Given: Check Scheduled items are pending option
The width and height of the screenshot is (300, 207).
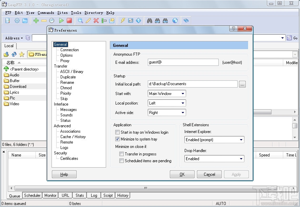Looking at the screenshot, I should click(x=121, y=161).
